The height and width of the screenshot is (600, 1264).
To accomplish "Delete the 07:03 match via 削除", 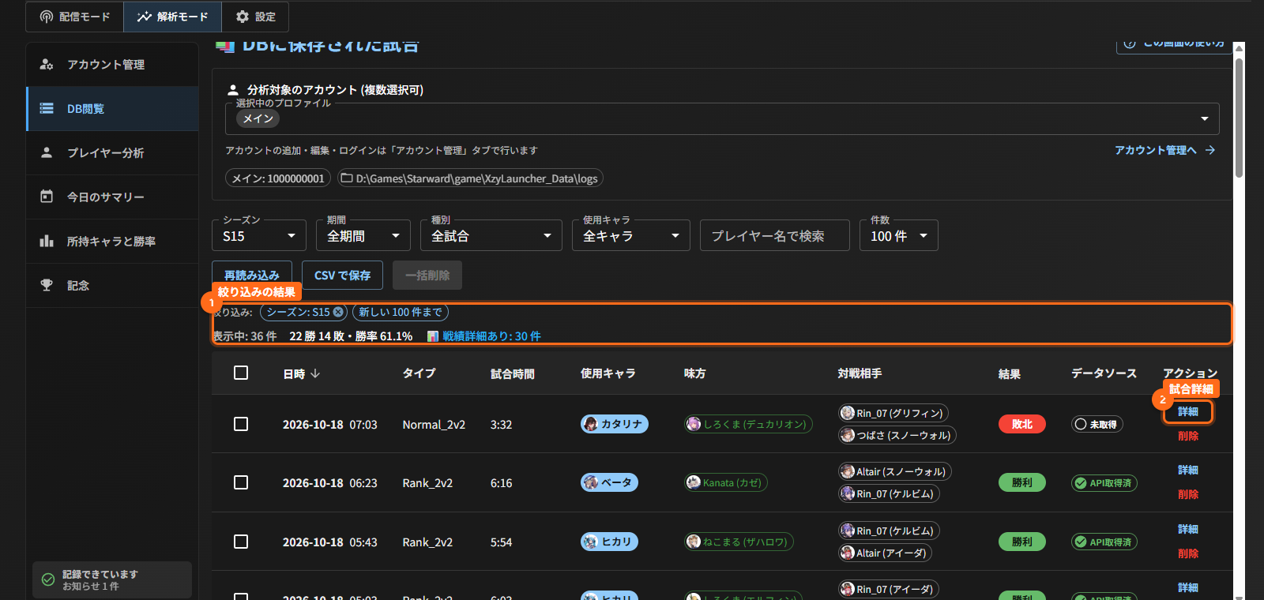I will pos(1188,436).
